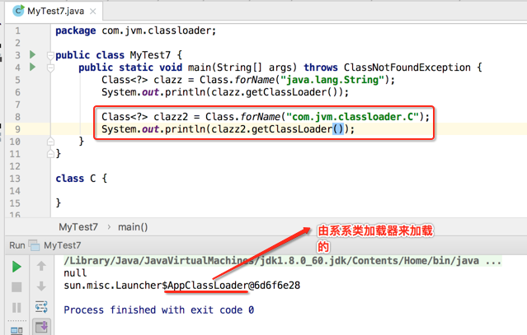Select the MyTest7 run configuration tab
Screen dimensions: 527x335
[x=55, y=245]
